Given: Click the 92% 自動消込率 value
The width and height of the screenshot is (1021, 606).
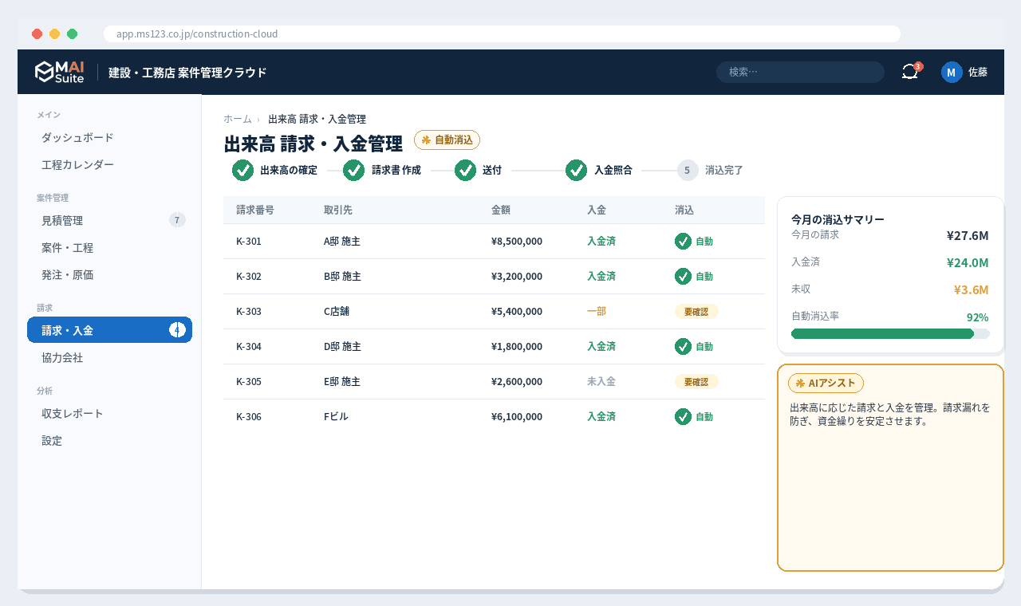Looking at the screenshot, I should 978,317.
